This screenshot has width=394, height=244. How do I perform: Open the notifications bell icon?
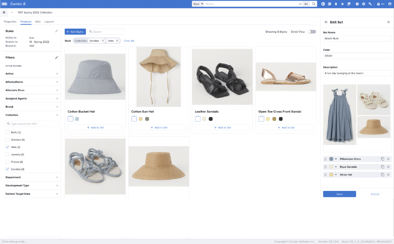click(336, 4)
